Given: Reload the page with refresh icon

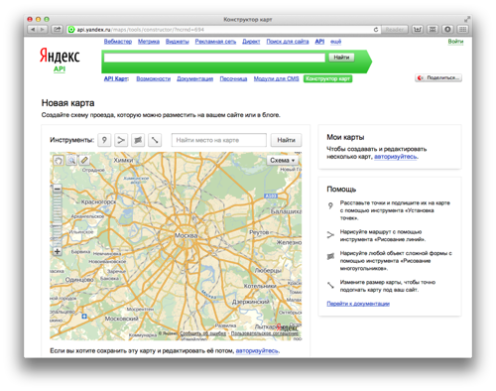Looking at the screenshot, I should 376,30.
